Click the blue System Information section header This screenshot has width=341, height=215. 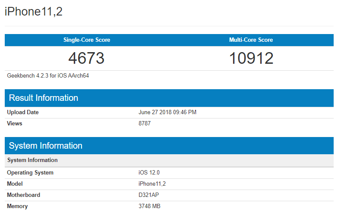[x=45, y=146]
